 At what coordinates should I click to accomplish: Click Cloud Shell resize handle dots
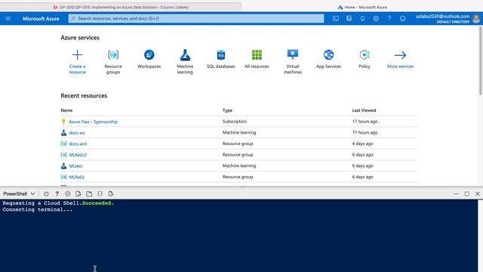point(243,187)
